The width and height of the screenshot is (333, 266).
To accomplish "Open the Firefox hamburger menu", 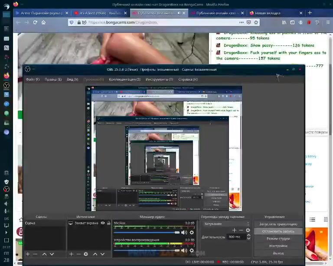I will point(327,22).
